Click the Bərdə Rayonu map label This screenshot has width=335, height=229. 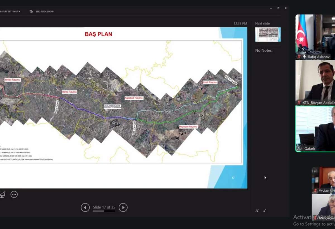(x=69, y=92)
